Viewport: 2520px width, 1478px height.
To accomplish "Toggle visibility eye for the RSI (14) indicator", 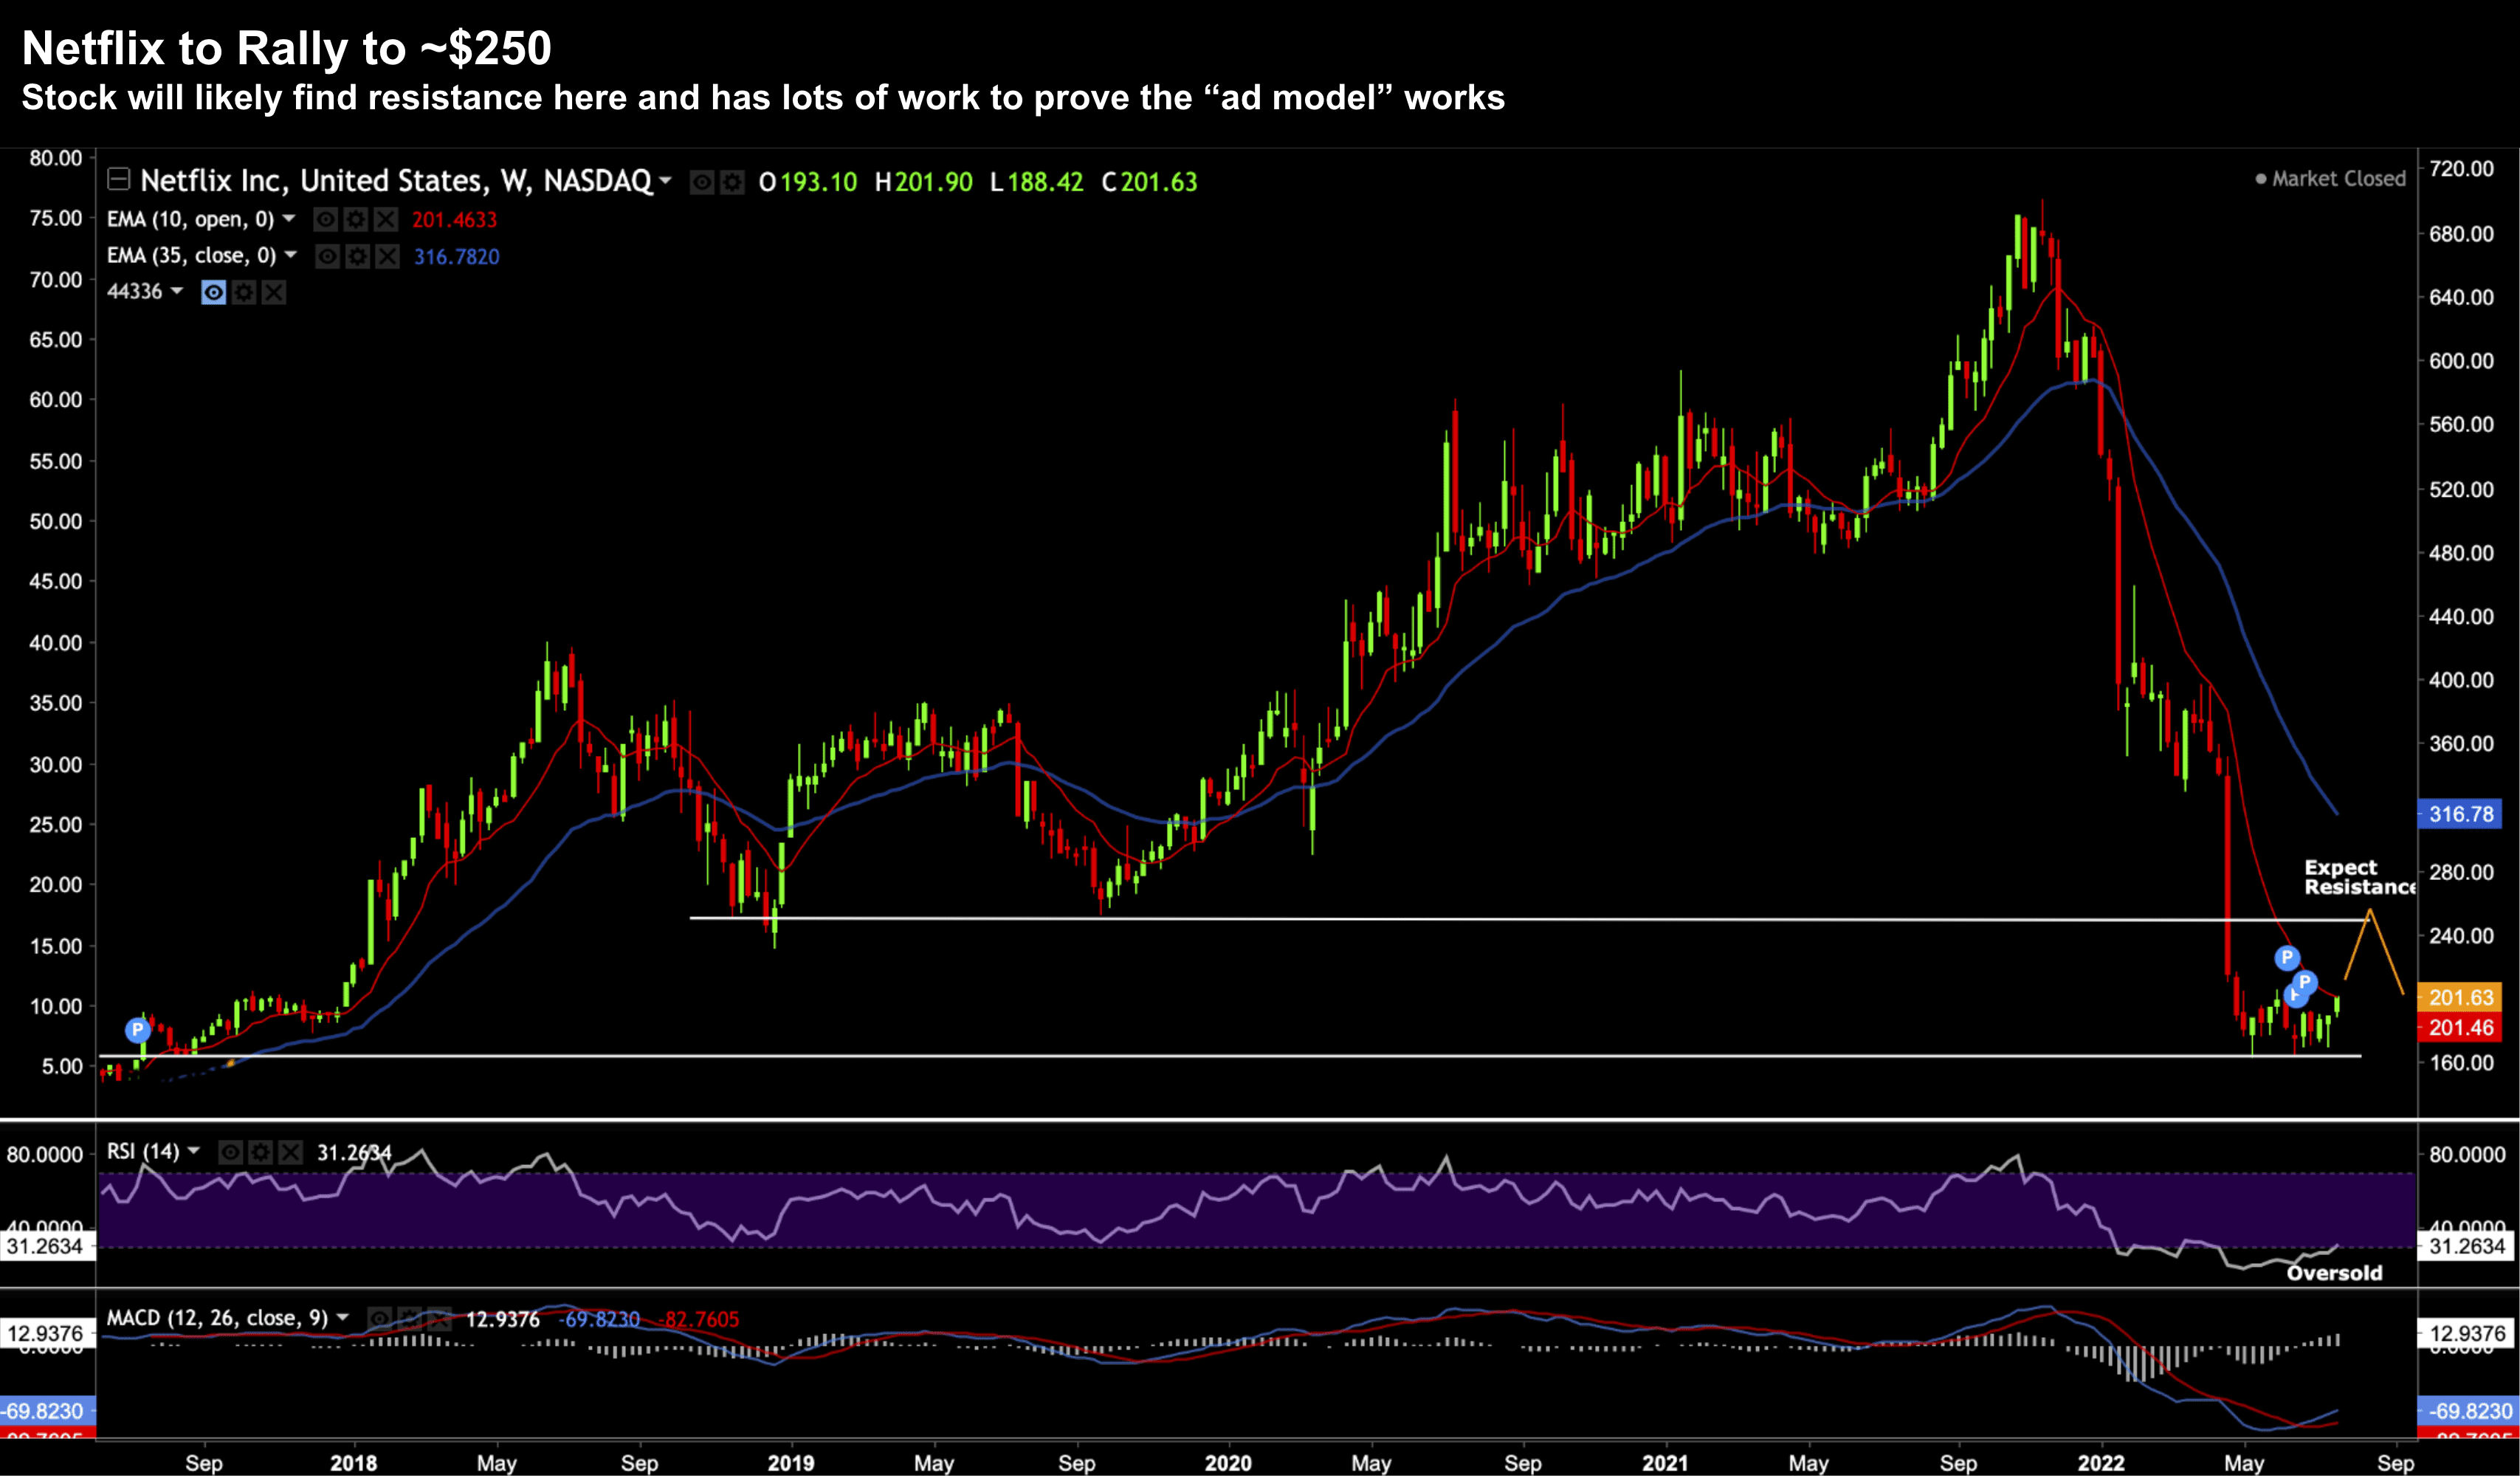I will pos(230,1153).
